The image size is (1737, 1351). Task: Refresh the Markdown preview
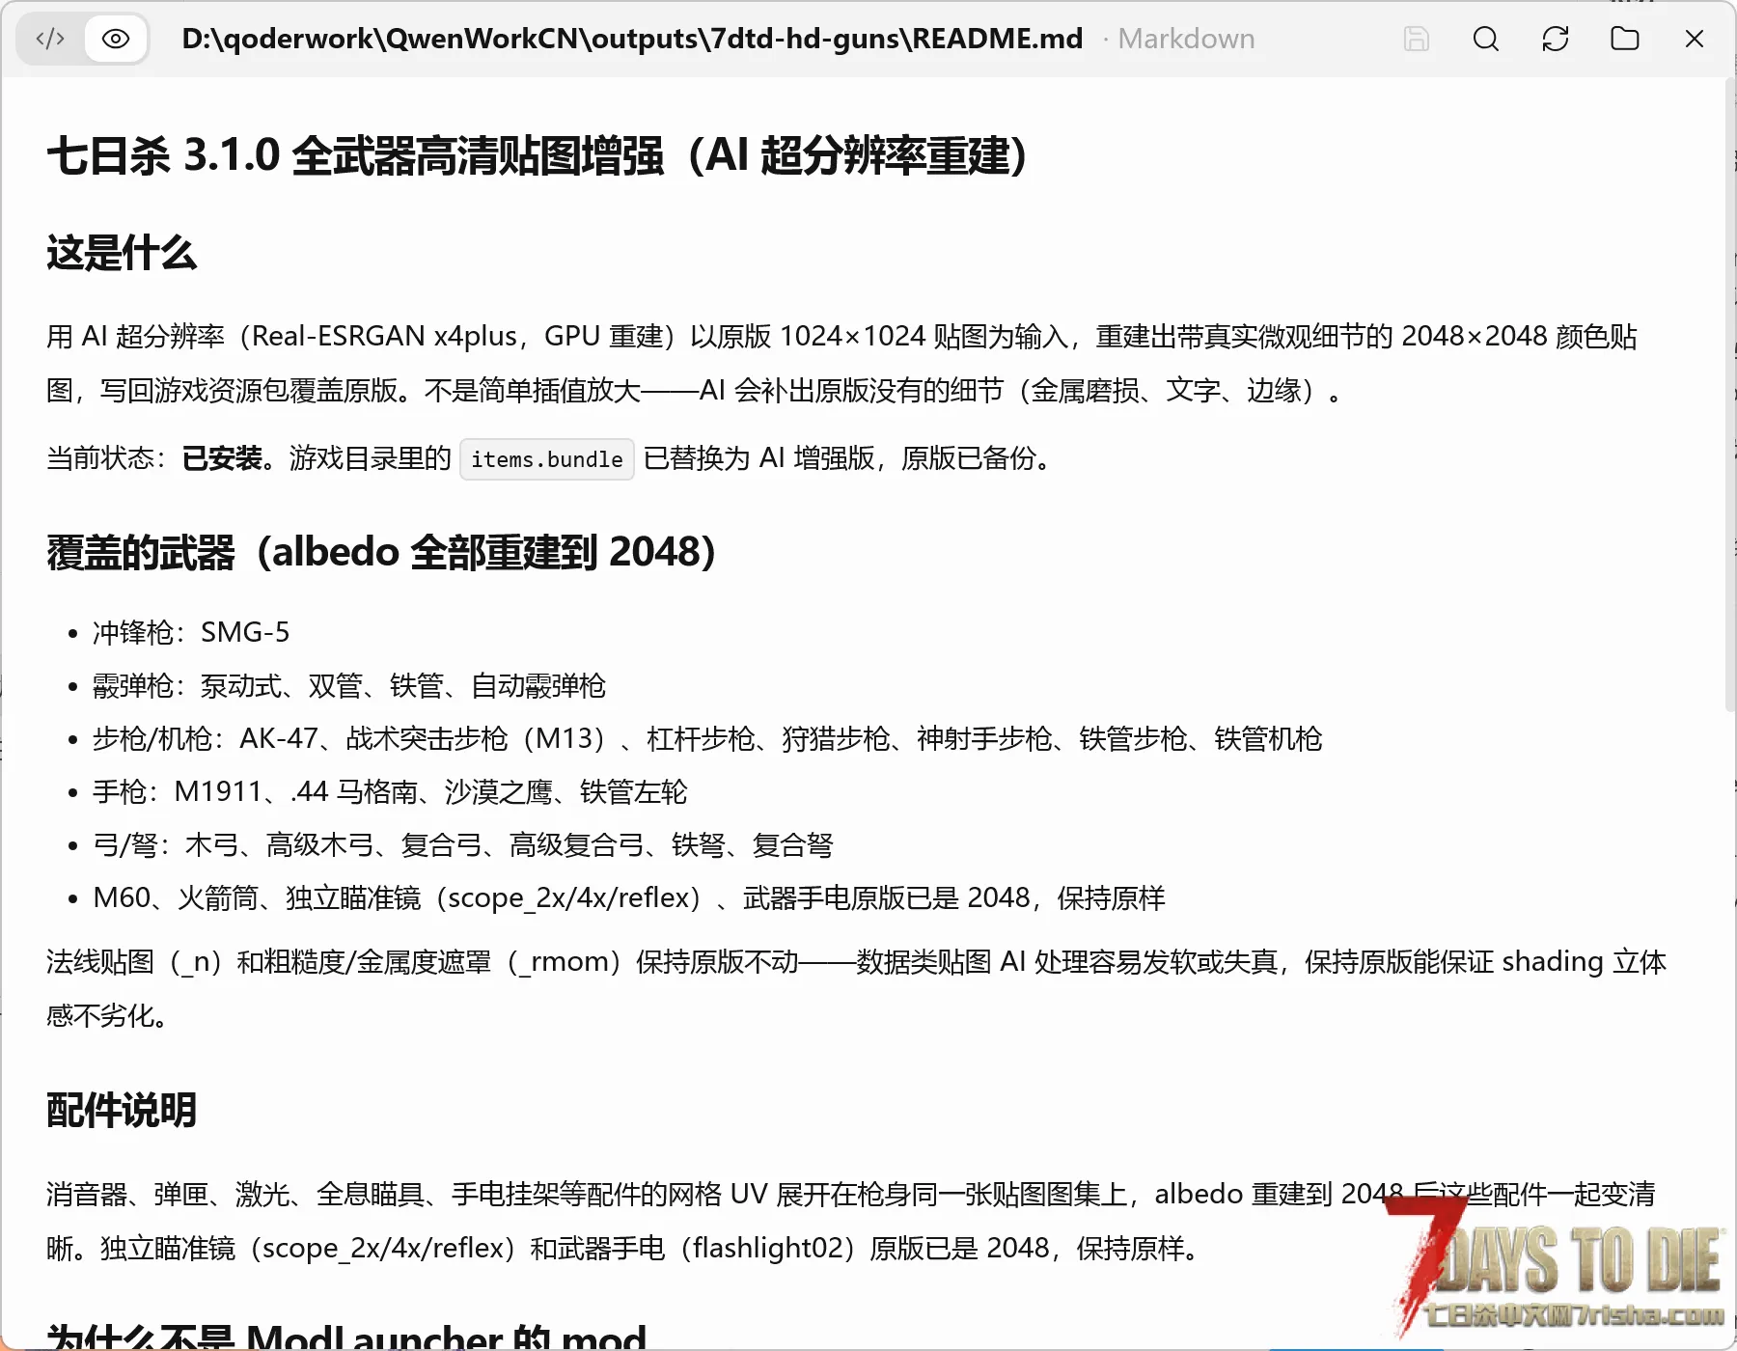pos(1556,39)
